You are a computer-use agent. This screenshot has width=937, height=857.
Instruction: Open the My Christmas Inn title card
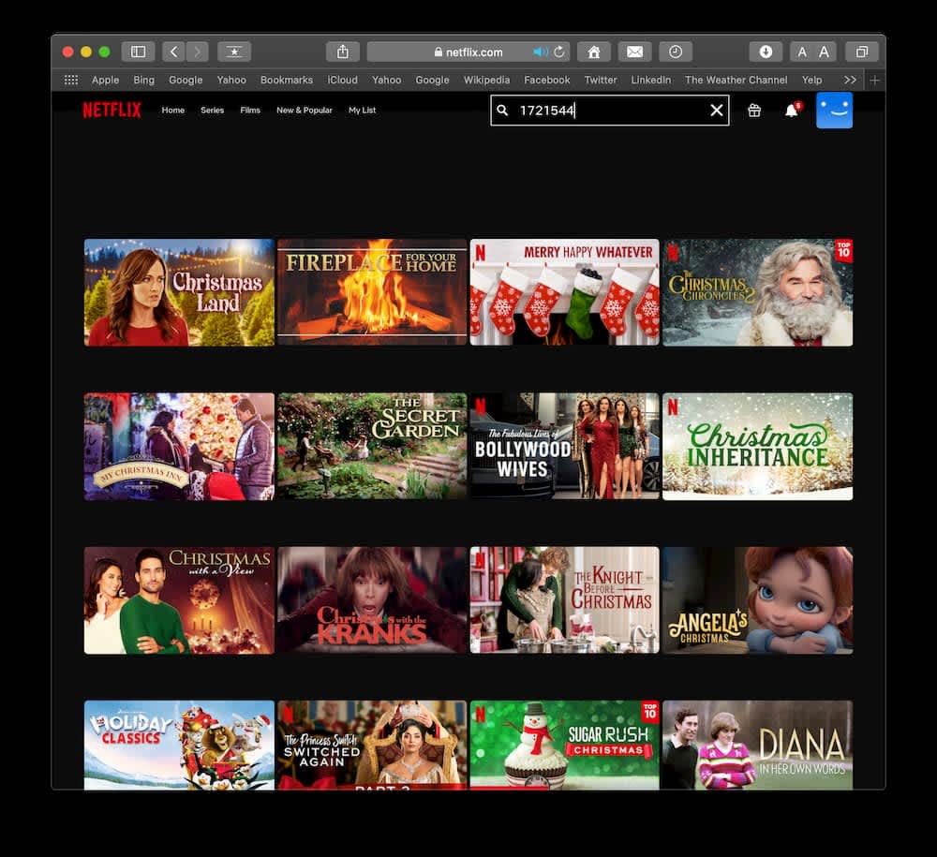click(179, 446)
